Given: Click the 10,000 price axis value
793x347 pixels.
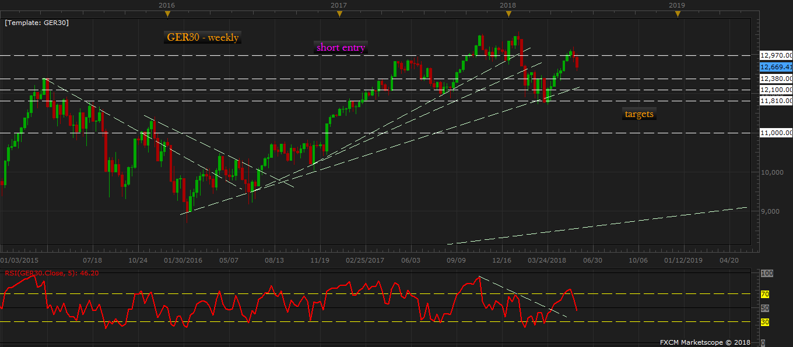Looking at the screenshot, I should click(771, 172).
